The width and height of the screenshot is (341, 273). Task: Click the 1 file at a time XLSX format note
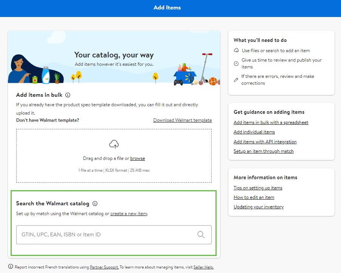tap(114, 170)
